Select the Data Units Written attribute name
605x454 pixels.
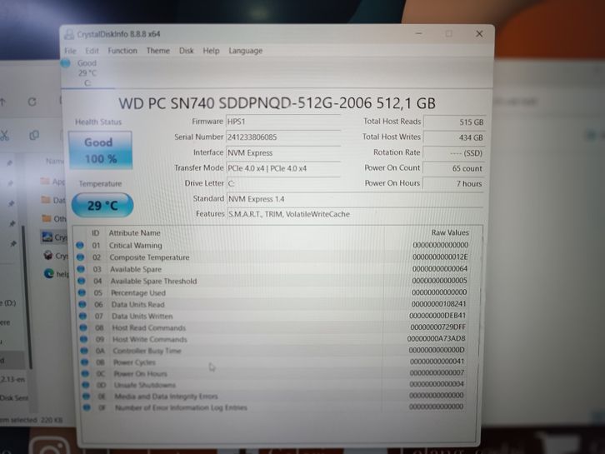tap(142, 317)
